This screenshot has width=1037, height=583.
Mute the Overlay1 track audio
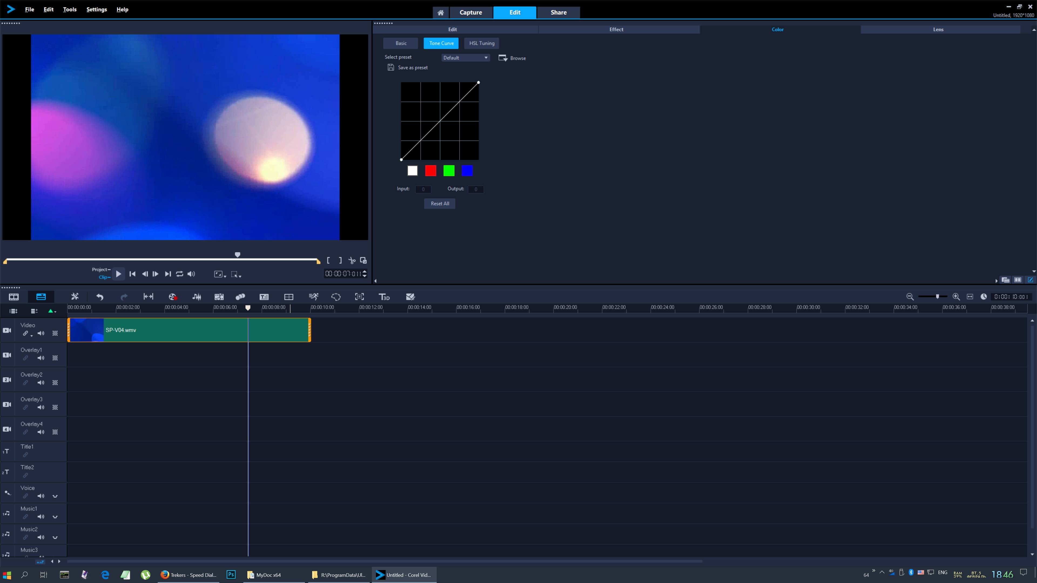point(41,358)
